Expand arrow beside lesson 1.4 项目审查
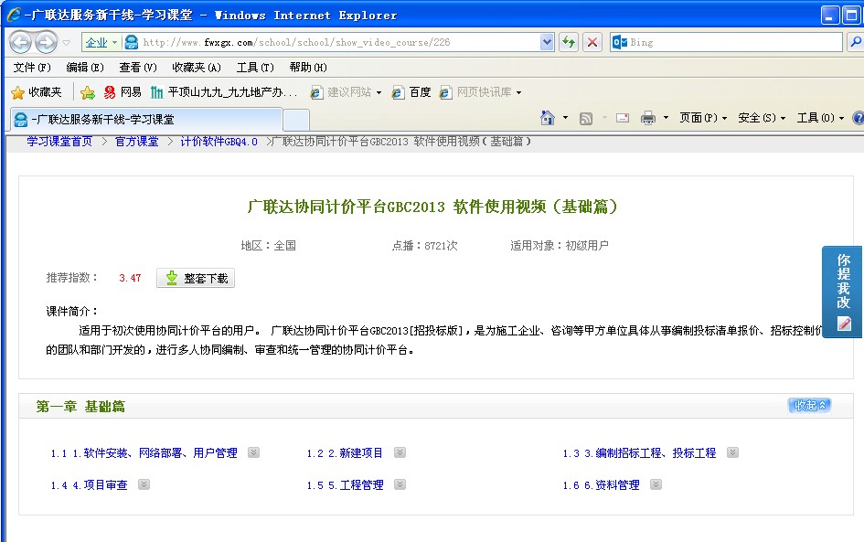The height and width of the screenshot is (542, 864). [144, 484]
